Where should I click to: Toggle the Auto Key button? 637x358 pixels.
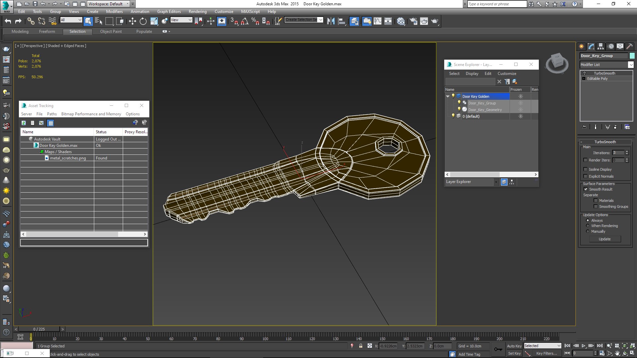(x=514, y=346)
